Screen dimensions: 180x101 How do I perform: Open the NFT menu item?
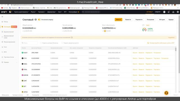coord(65,12)
